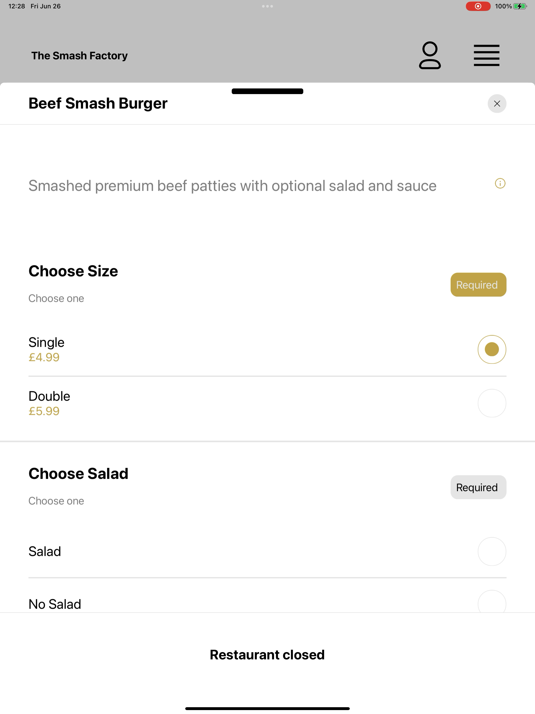
Task: Close the Beef Smash Burger sheet
Action: (x=497, y=103)
